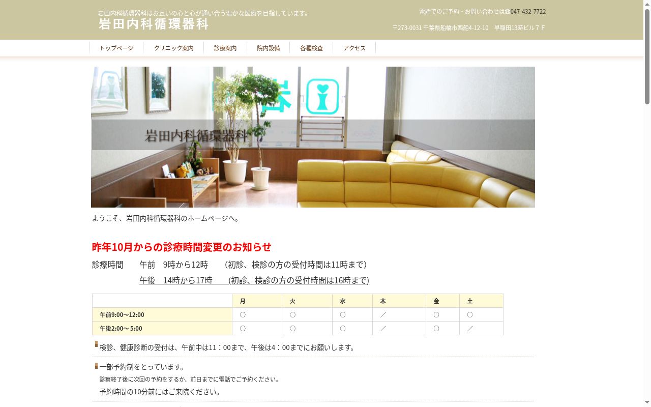Open the アクセス menu item
651x407 pixels.
point(354,48)
